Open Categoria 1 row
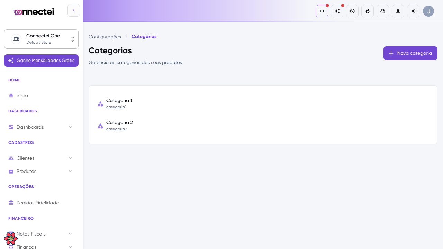The width and height of the screenshot is (443, 249). point(263,104)
